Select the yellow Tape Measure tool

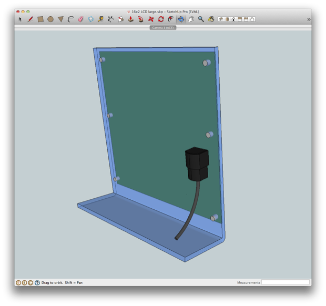click(100, 19)
